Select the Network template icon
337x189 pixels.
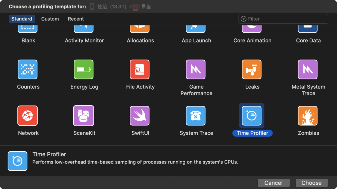(x=27, y=116)
